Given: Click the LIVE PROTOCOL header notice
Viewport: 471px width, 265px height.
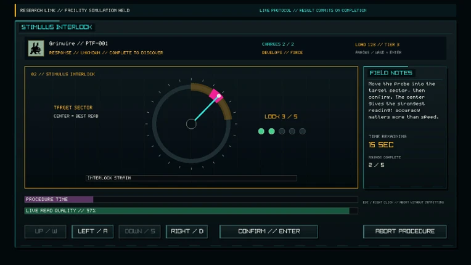Looking at the screenshot, I should pyautogui.click(x=313, y=10).
